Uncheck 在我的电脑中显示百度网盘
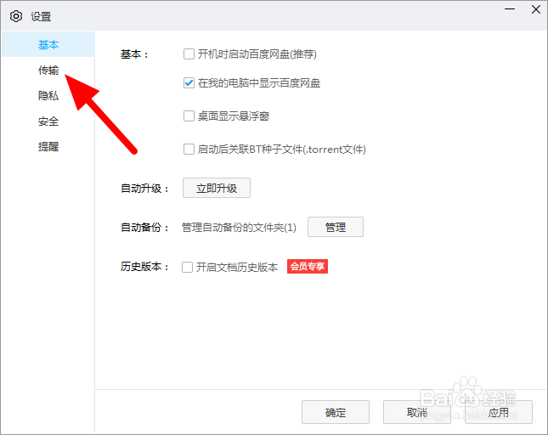The height and width of the screenshot is (435, 548). point(189,83)
